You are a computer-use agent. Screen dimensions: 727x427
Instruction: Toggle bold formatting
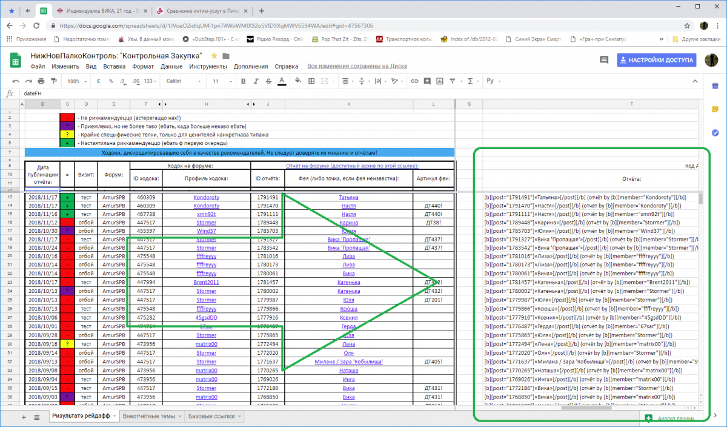[x=244, y=81]
